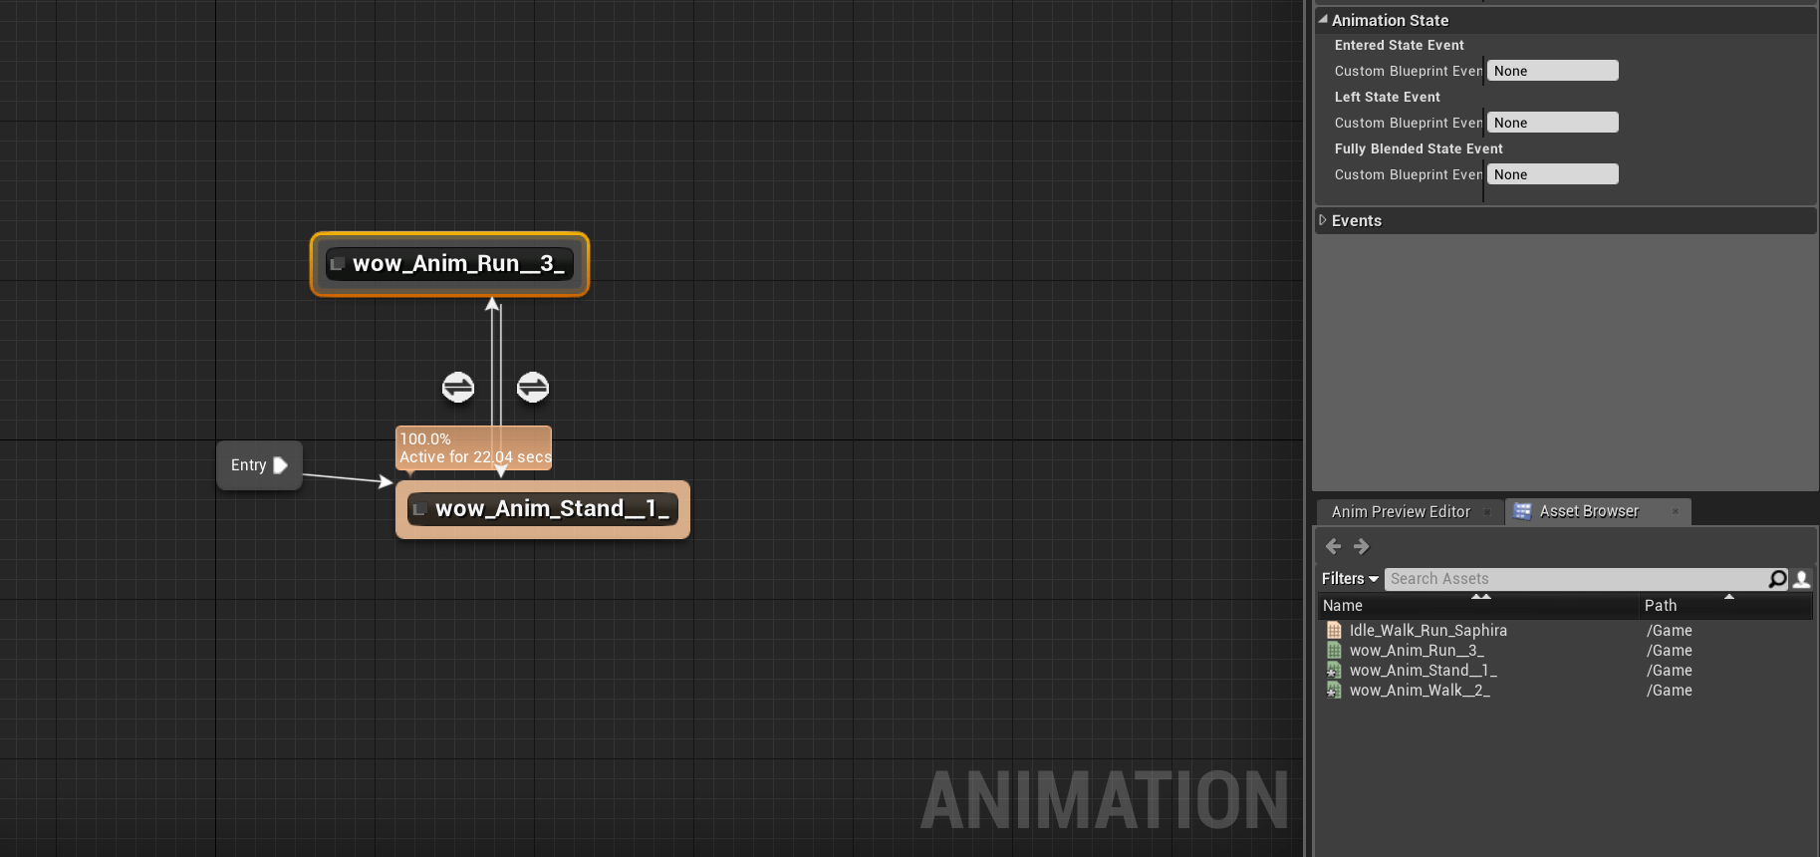
Task: Click the /Game path of wow_Anim_Walk__2_
Action: pyautogui.click(x=1669, y=691)
